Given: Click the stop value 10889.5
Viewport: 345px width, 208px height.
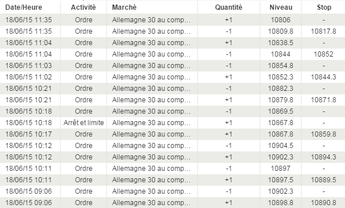Looking at the screenshot, I should coord(323,179).
